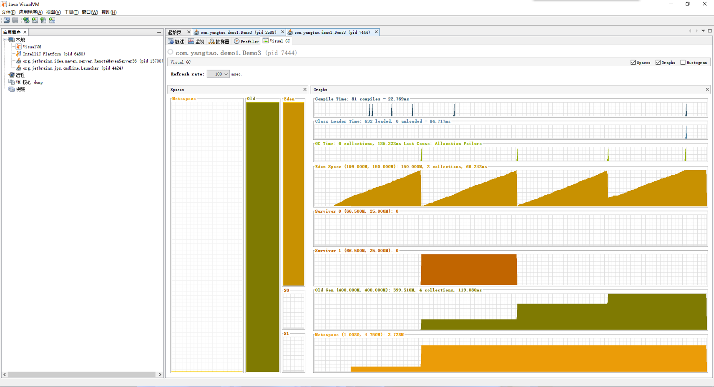This screenshot has height=387, width=714.
Task: Click the Eden space bar
Action: coord(294,194)
